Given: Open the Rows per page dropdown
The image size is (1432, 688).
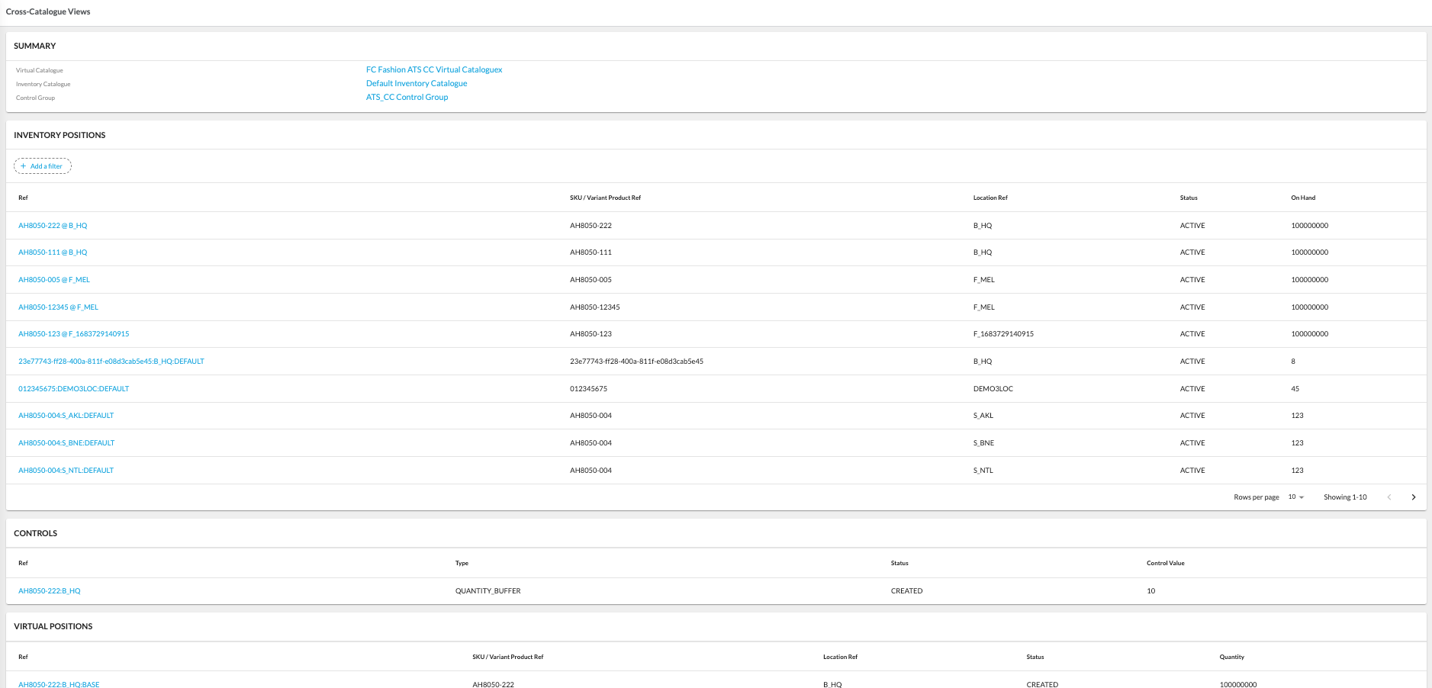Looking at the screenshot, I should click(x=1295, y=497).
